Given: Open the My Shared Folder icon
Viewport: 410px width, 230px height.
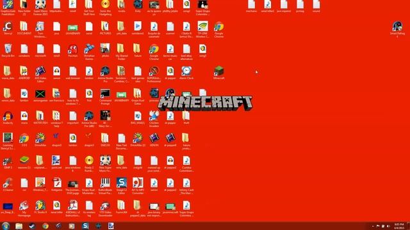Looking at the screenshot, I should tap(122, 52).
